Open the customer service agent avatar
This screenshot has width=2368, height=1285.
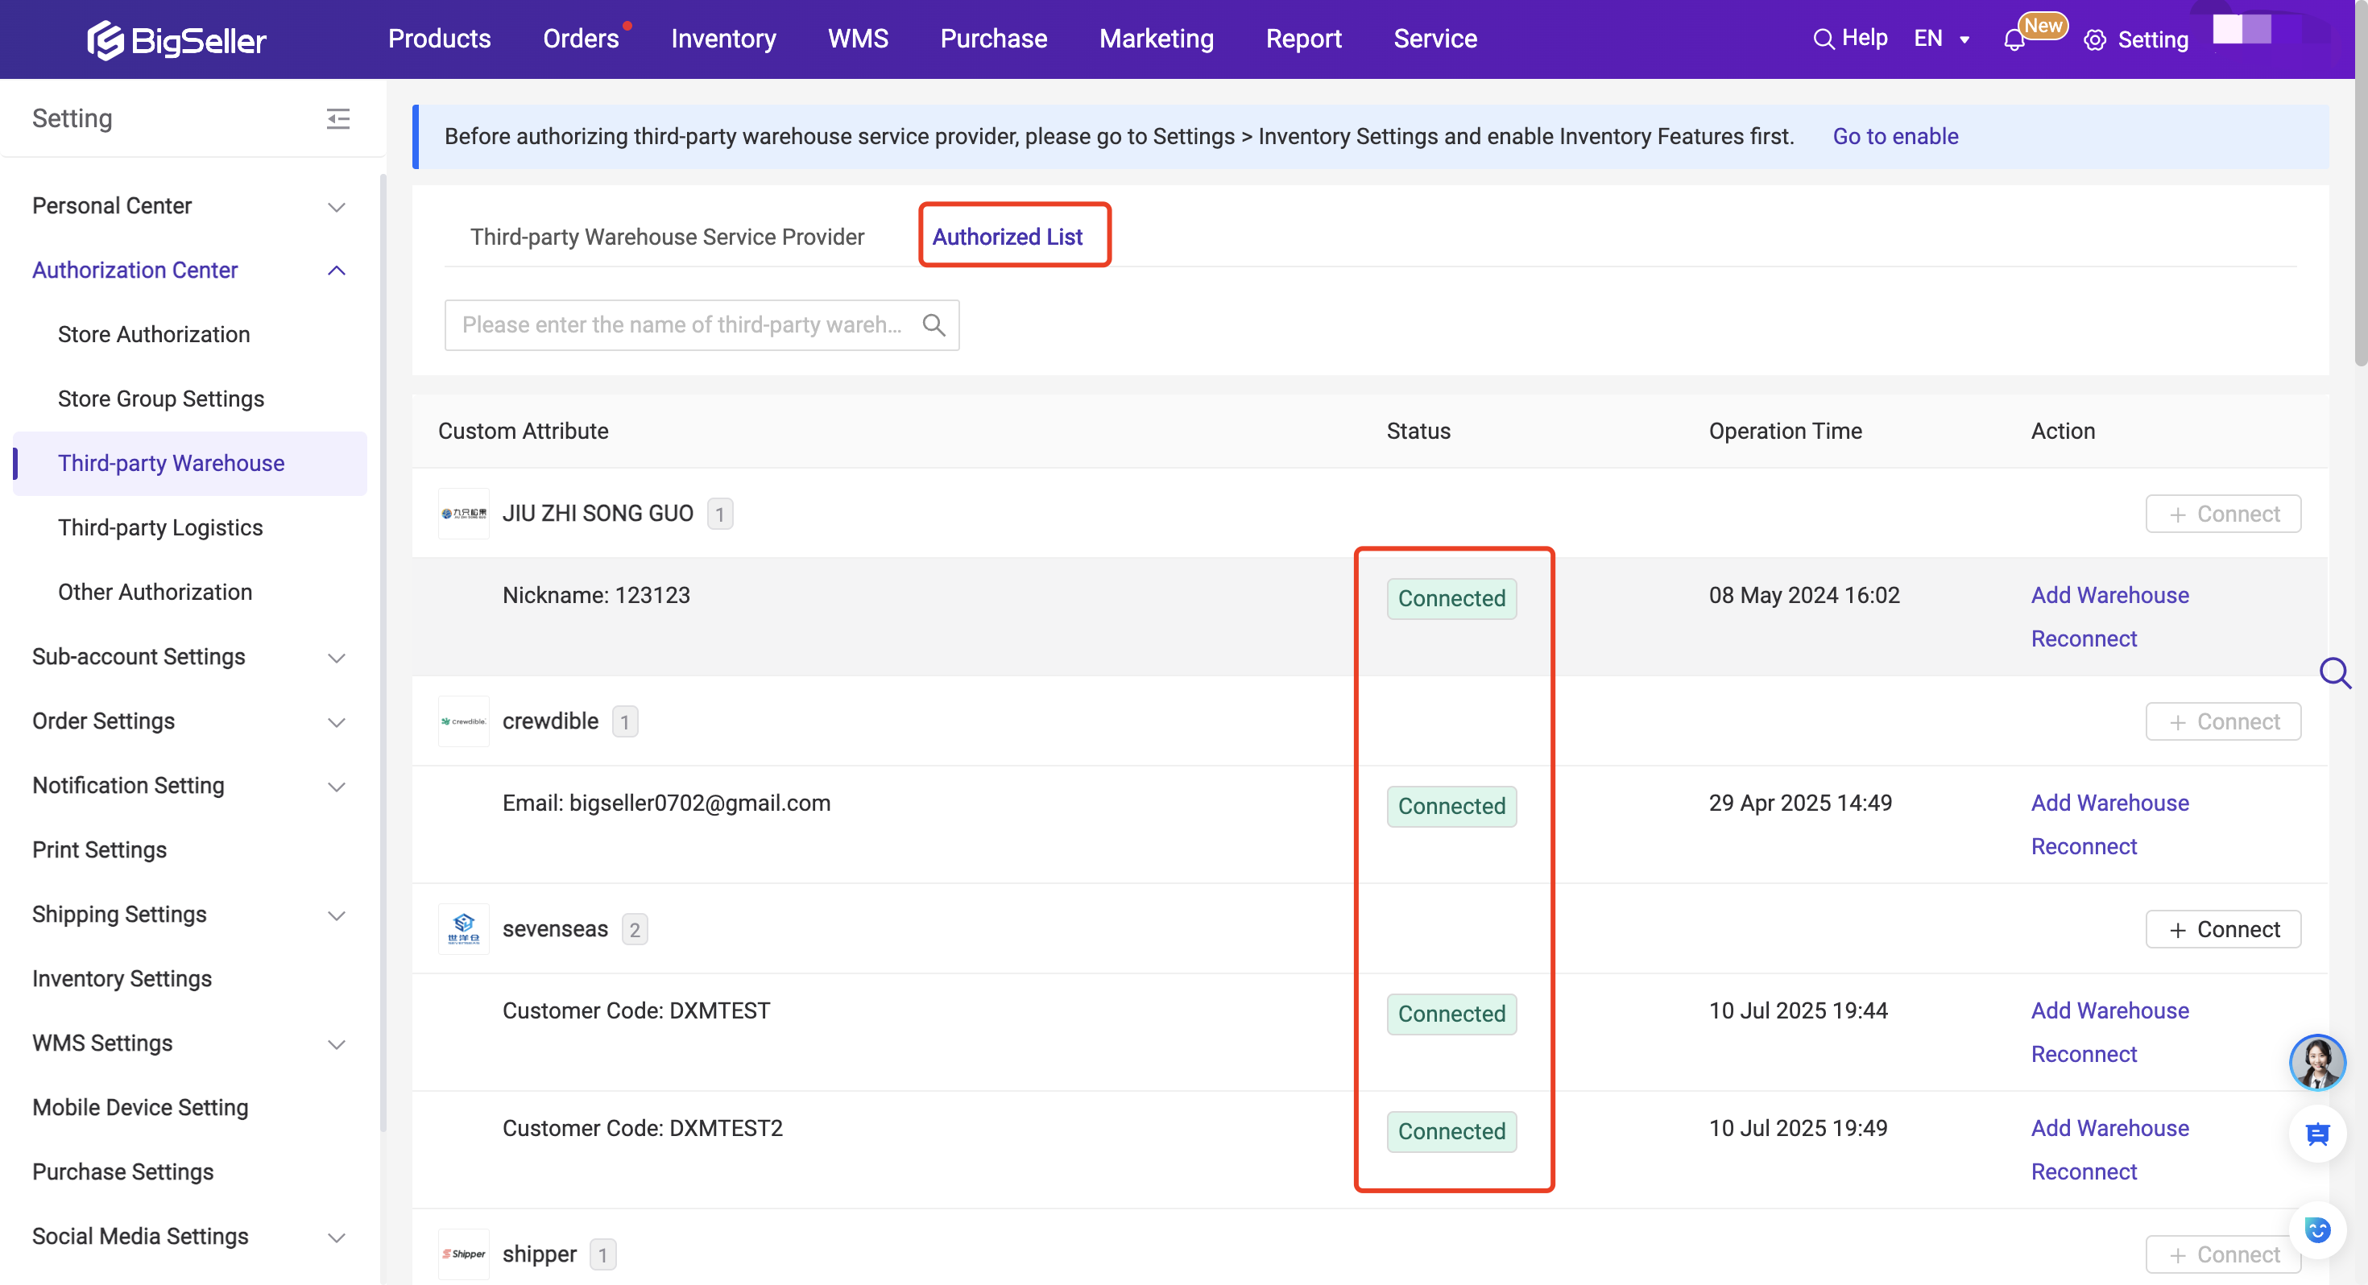[x=2316, y=1063]
